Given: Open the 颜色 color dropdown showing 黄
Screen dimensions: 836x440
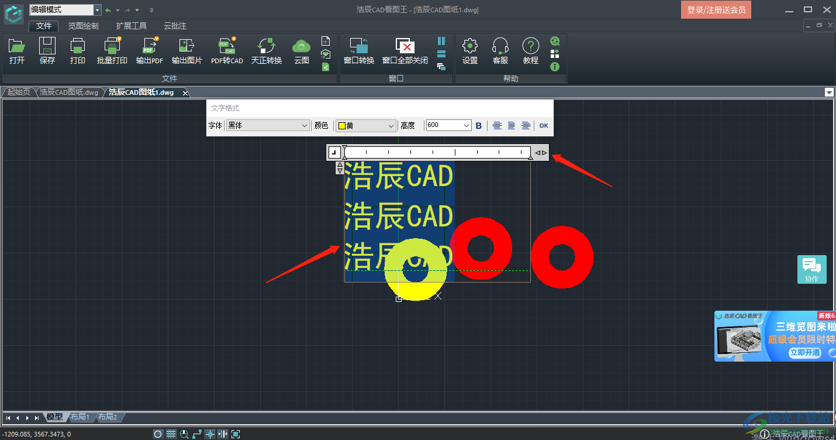Looking at the screenshot, I should (366, 126).
